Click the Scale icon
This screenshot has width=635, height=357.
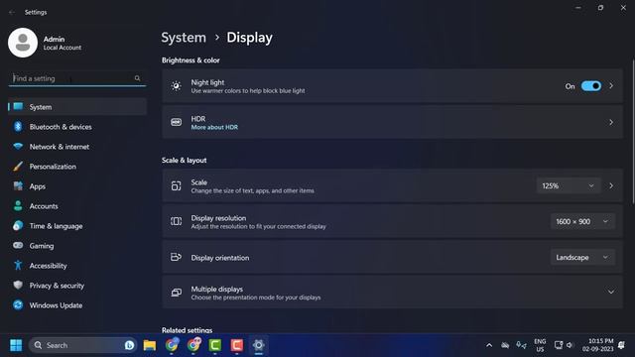176,185
